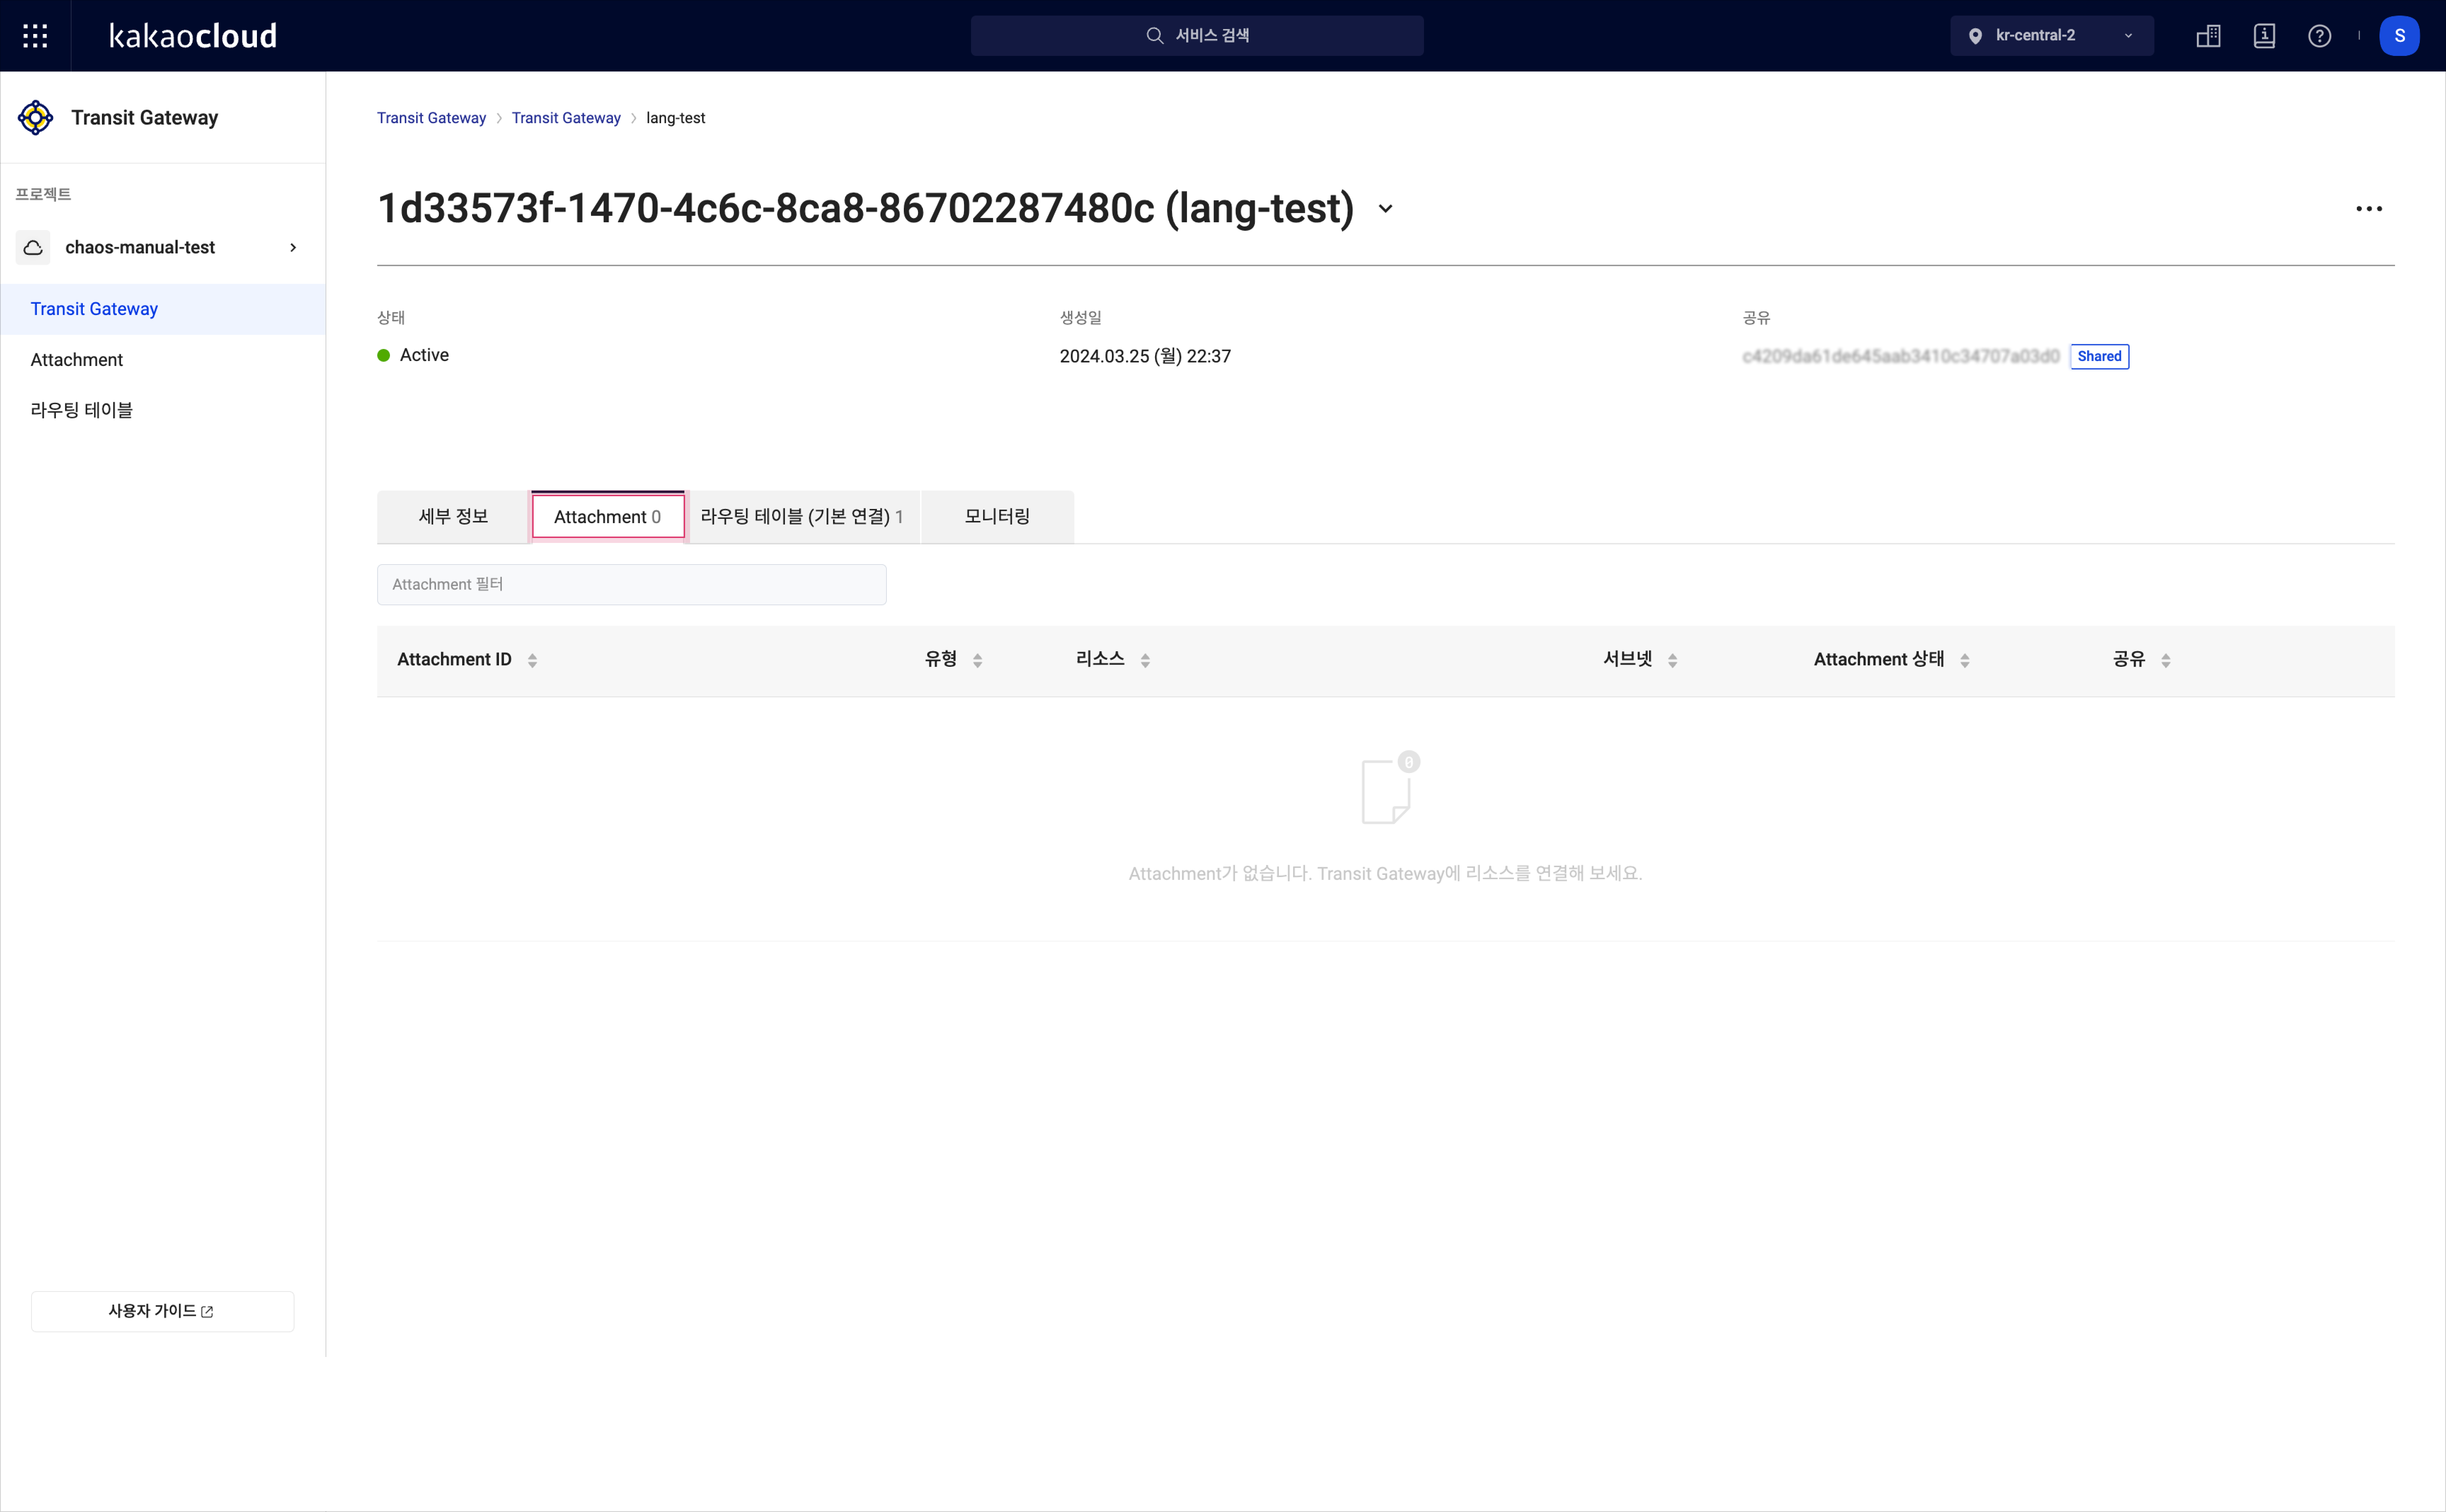The width and height of the screenshot is (2446, 1512).
Task: Sort by Attachment ID column arrows
Action: (533, 660)
